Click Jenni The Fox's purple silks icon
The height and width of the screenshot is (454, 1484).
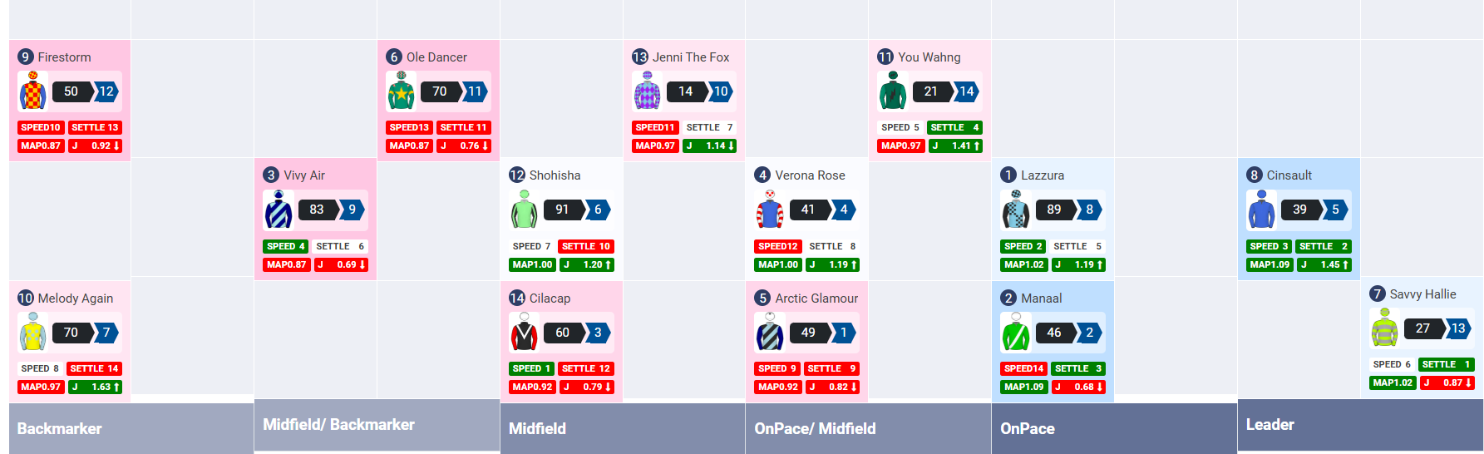(647, 91)
